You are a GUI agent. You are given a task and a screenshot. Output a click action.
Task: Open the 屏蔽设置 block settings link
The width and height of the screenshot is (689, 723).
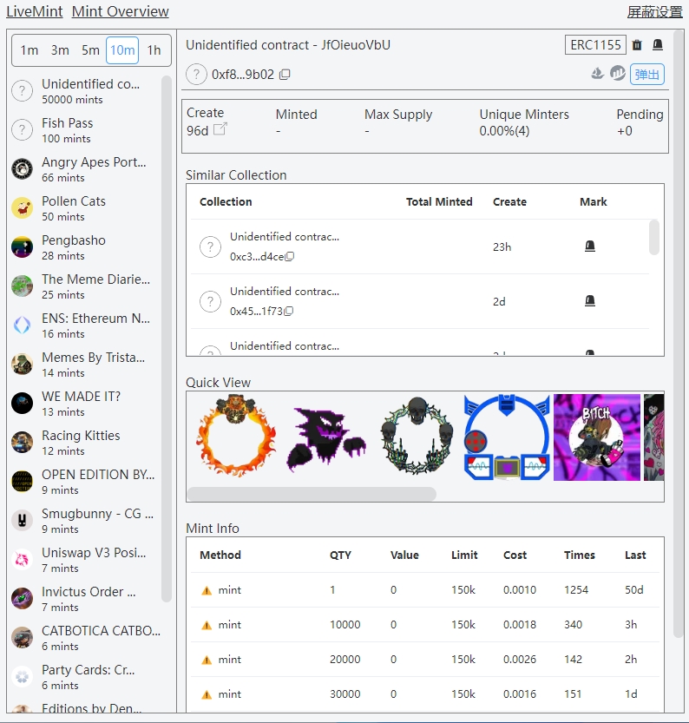click(x=654, y=11)
